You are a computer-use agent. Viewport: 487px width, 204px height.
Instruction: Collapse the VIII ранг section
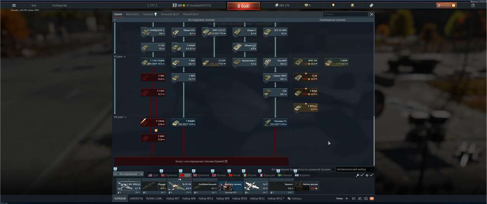[120, 117]
